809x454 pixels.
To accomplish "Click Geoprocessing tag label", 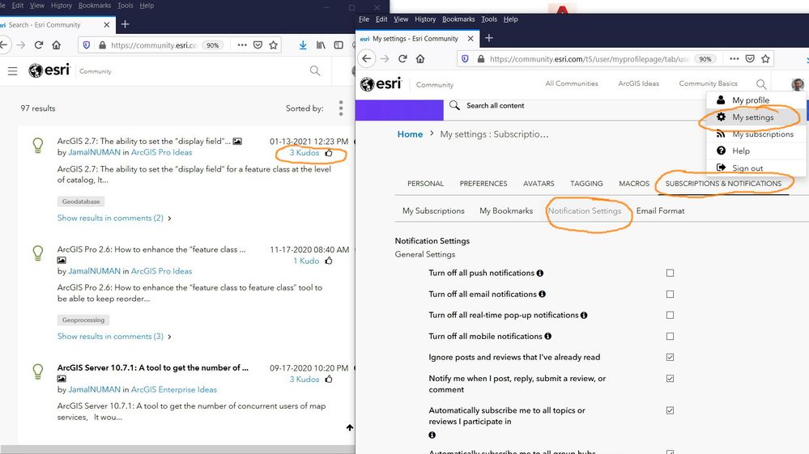I will (x=83, y=320).
